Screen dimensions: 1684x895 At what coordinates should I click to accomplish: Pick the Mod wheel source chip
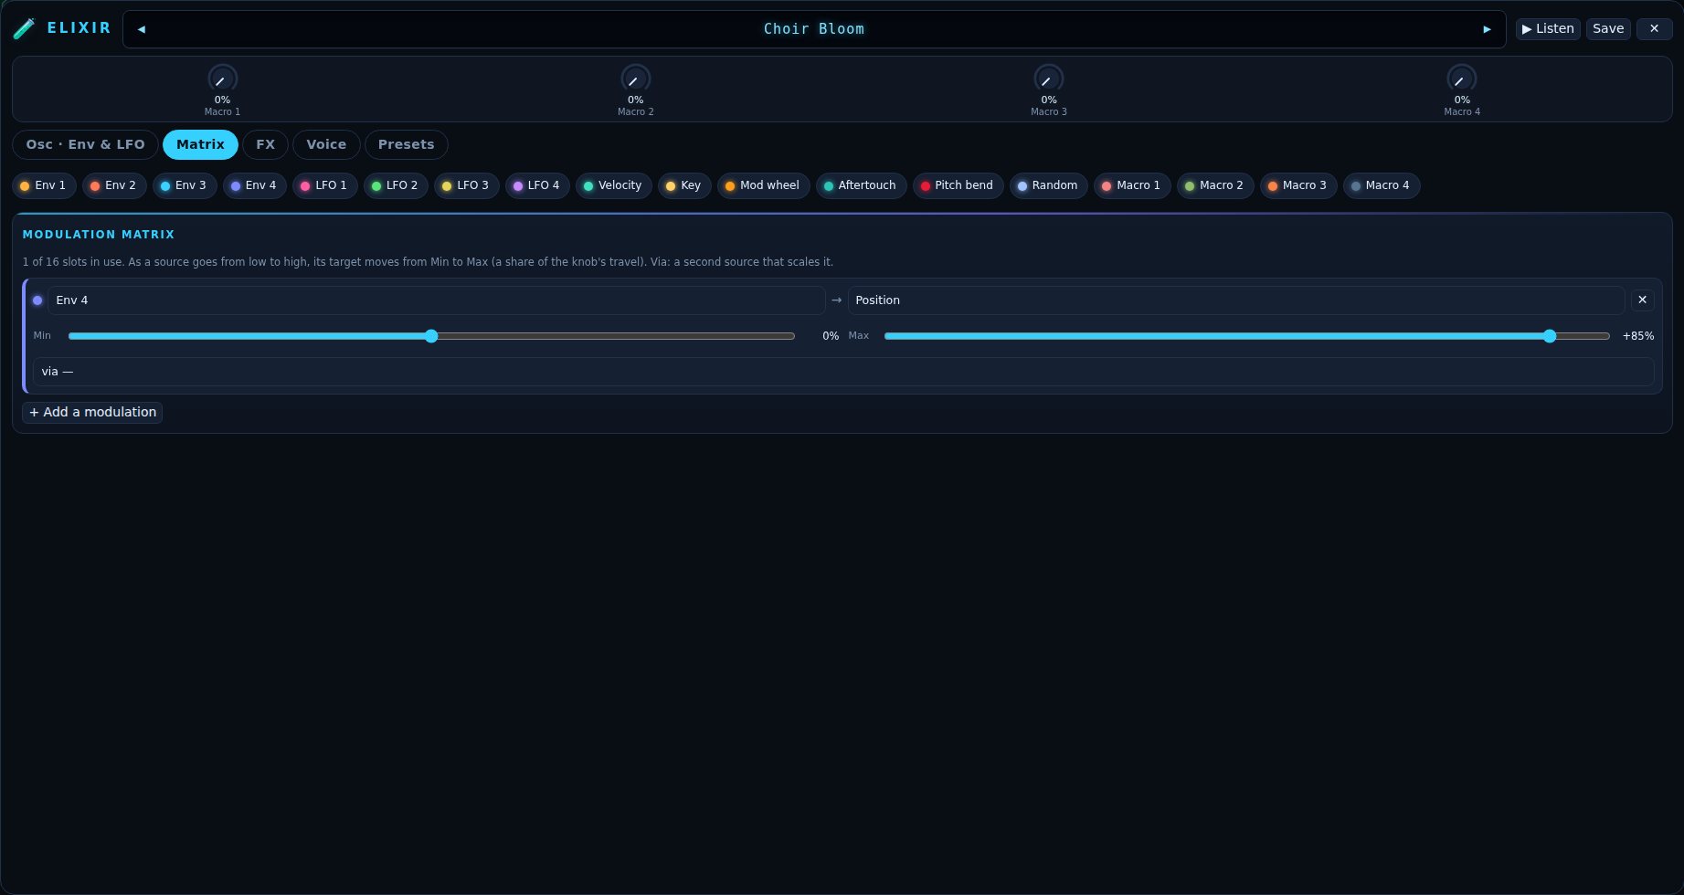pos(764,185)
